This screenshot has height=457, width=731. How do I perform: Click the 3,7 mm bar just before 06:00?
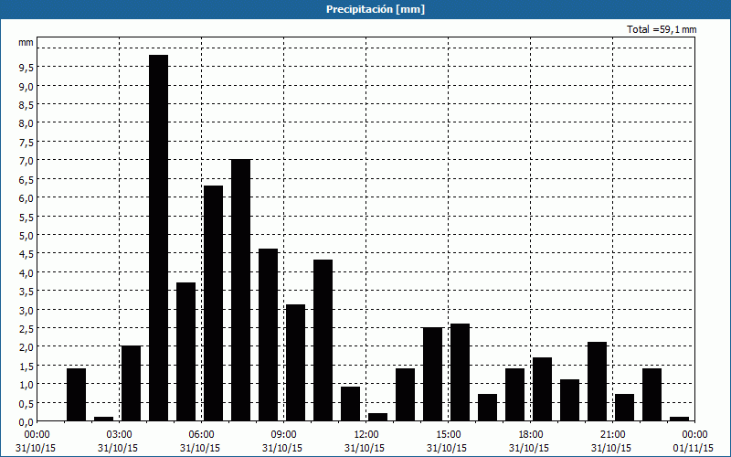click(x=186, y=352)
